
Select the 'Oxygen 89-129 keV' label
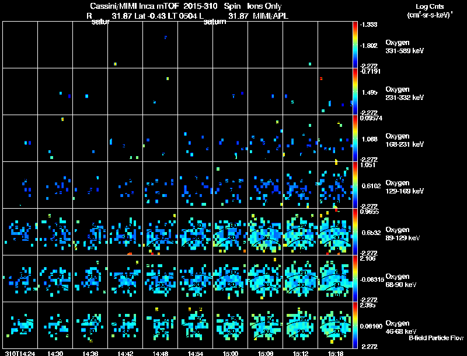coord(403,234)
